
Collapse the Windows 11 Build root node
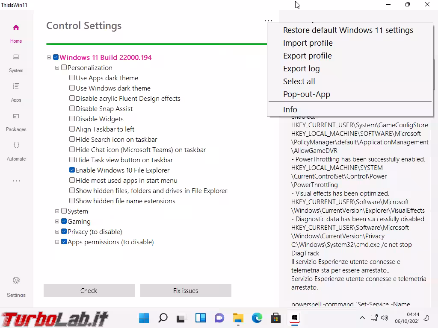click(49, 58)
